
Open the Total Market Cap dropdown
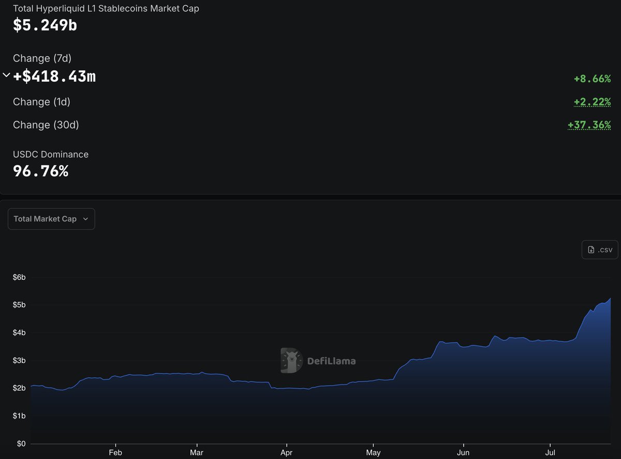51,219
